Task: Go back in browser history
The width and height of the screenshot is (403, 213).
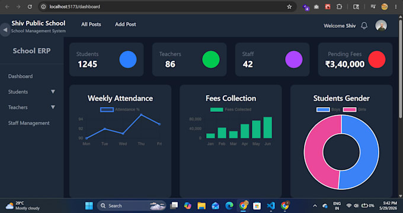Action: click(x=7, y=7)
